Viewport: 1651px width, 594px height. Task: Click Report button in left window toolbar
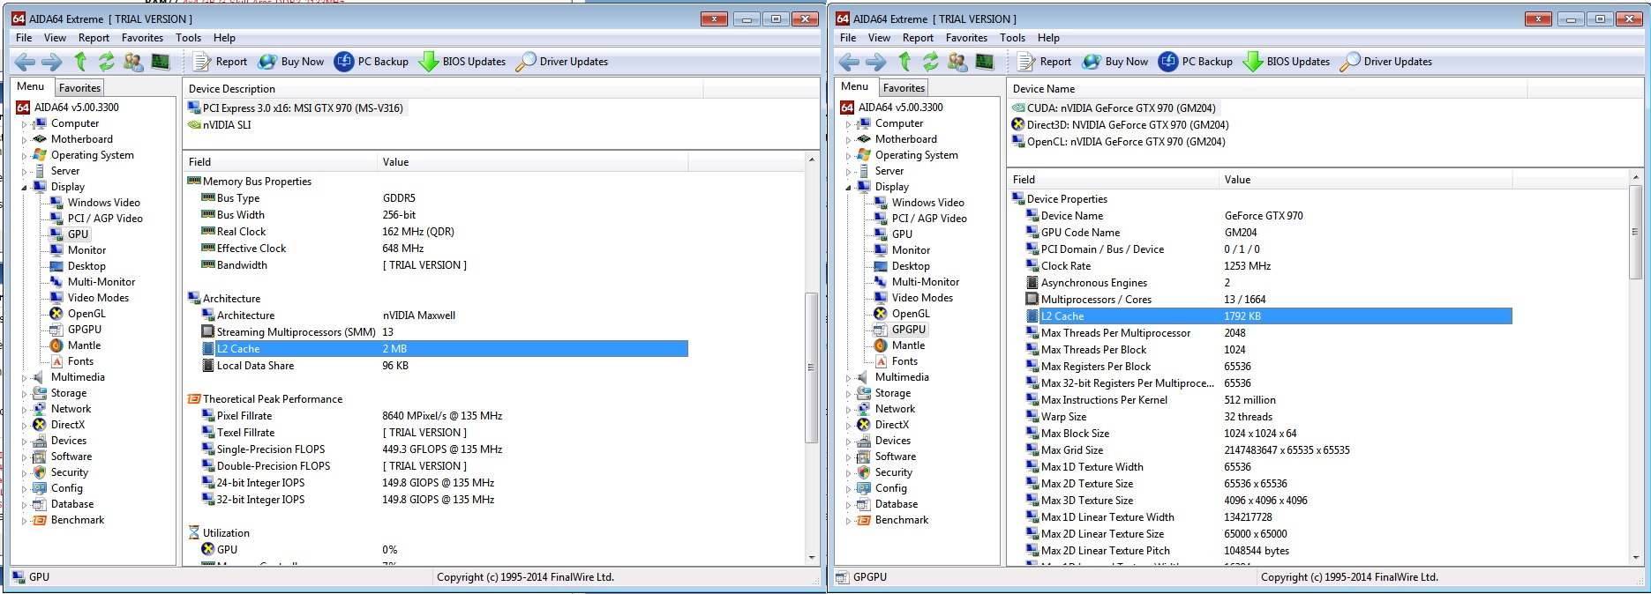221,62
